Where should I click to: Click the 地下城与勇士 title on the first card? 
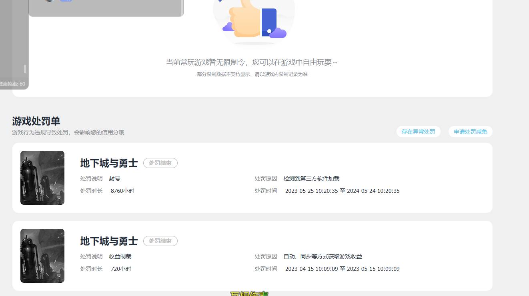point(108,163)
